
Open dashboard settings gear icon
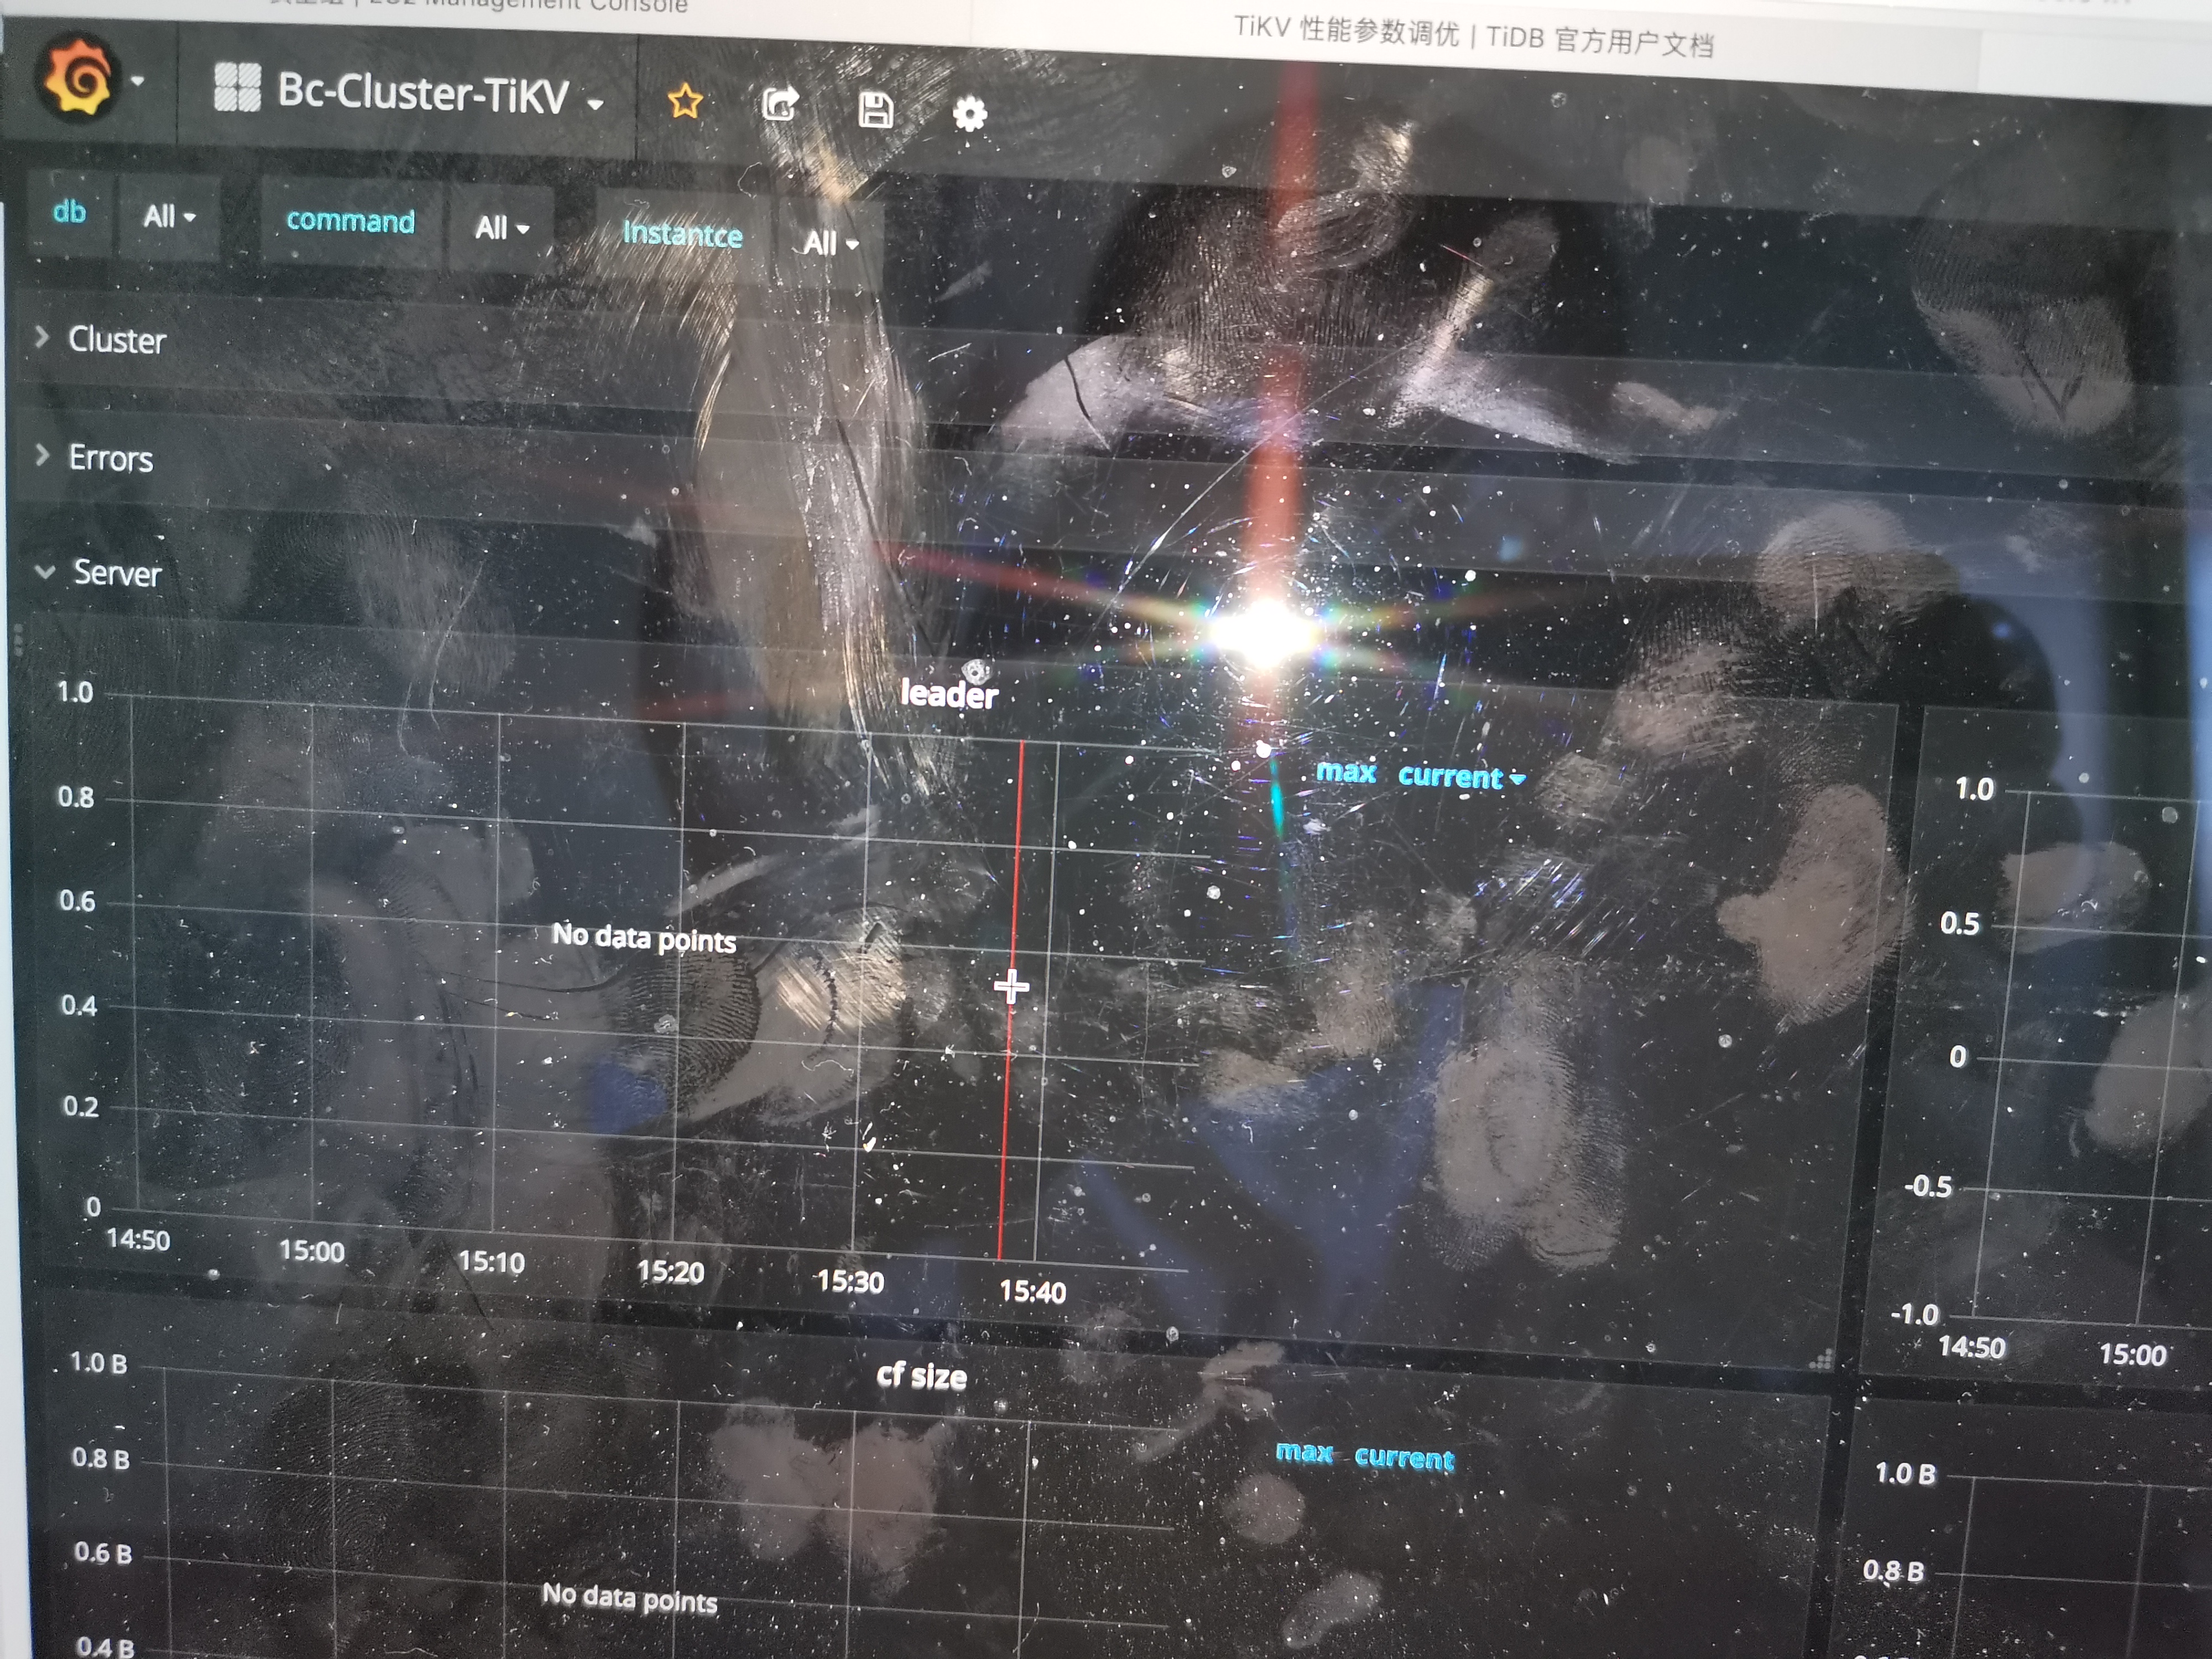click(x=969, y=114)
